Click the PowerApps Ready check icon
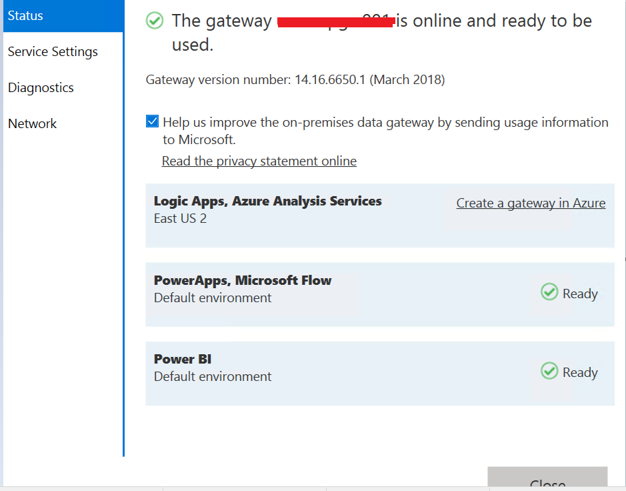 pos(549,292)
